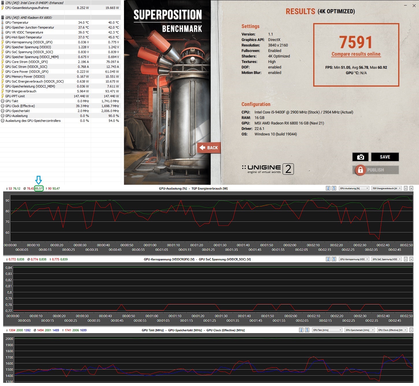Screen dimensions: 419x386
Task: Select the GPU VR VDDC Temperature row
Action: pos(60,32)
